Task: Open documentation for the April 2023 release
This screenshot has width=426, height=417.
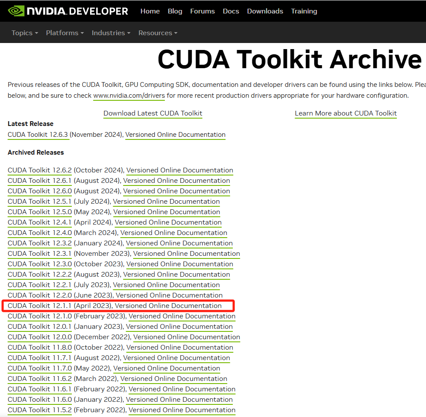Action: [x=168, y=306]
